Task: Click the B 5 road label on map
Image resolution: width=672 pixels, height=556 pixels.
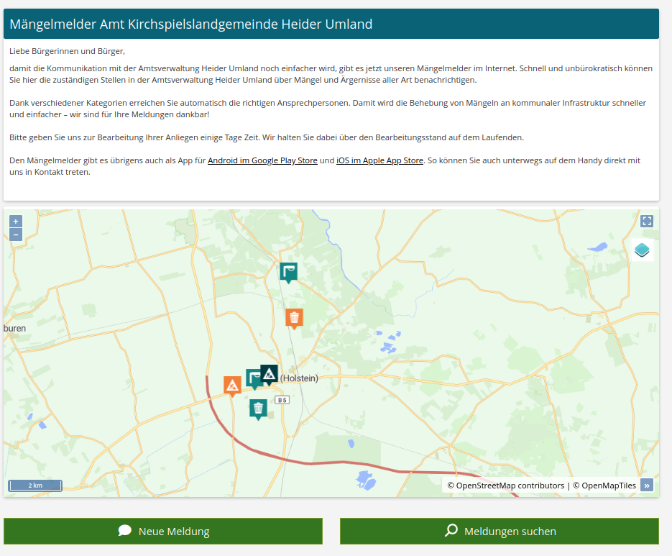Action: click(282, 400)
